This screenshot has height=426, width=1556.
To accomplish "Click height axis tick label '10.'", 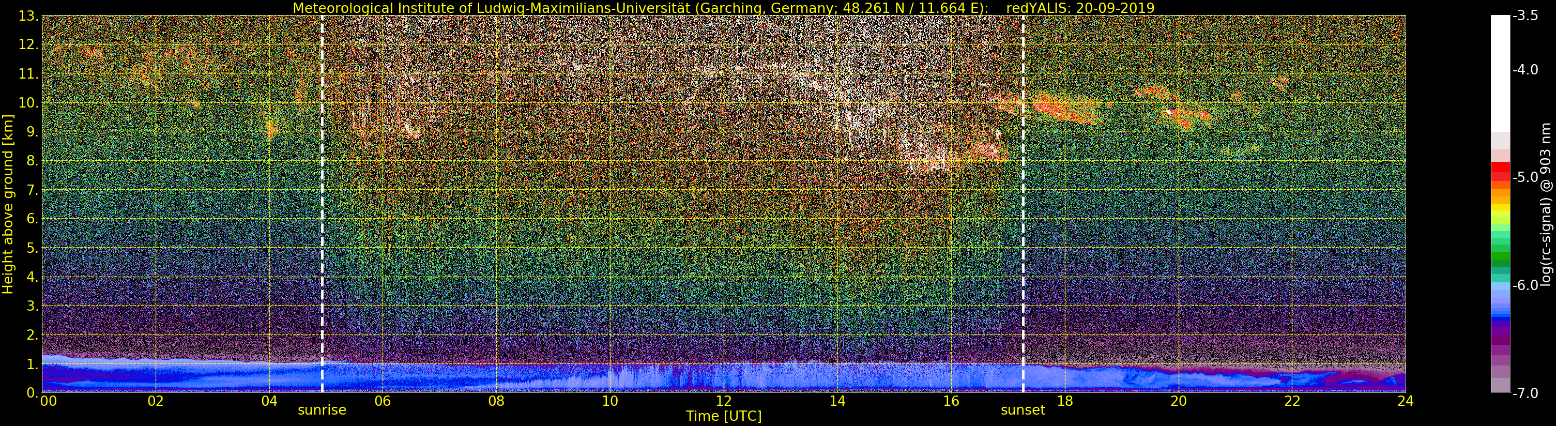I will point(29,103).
